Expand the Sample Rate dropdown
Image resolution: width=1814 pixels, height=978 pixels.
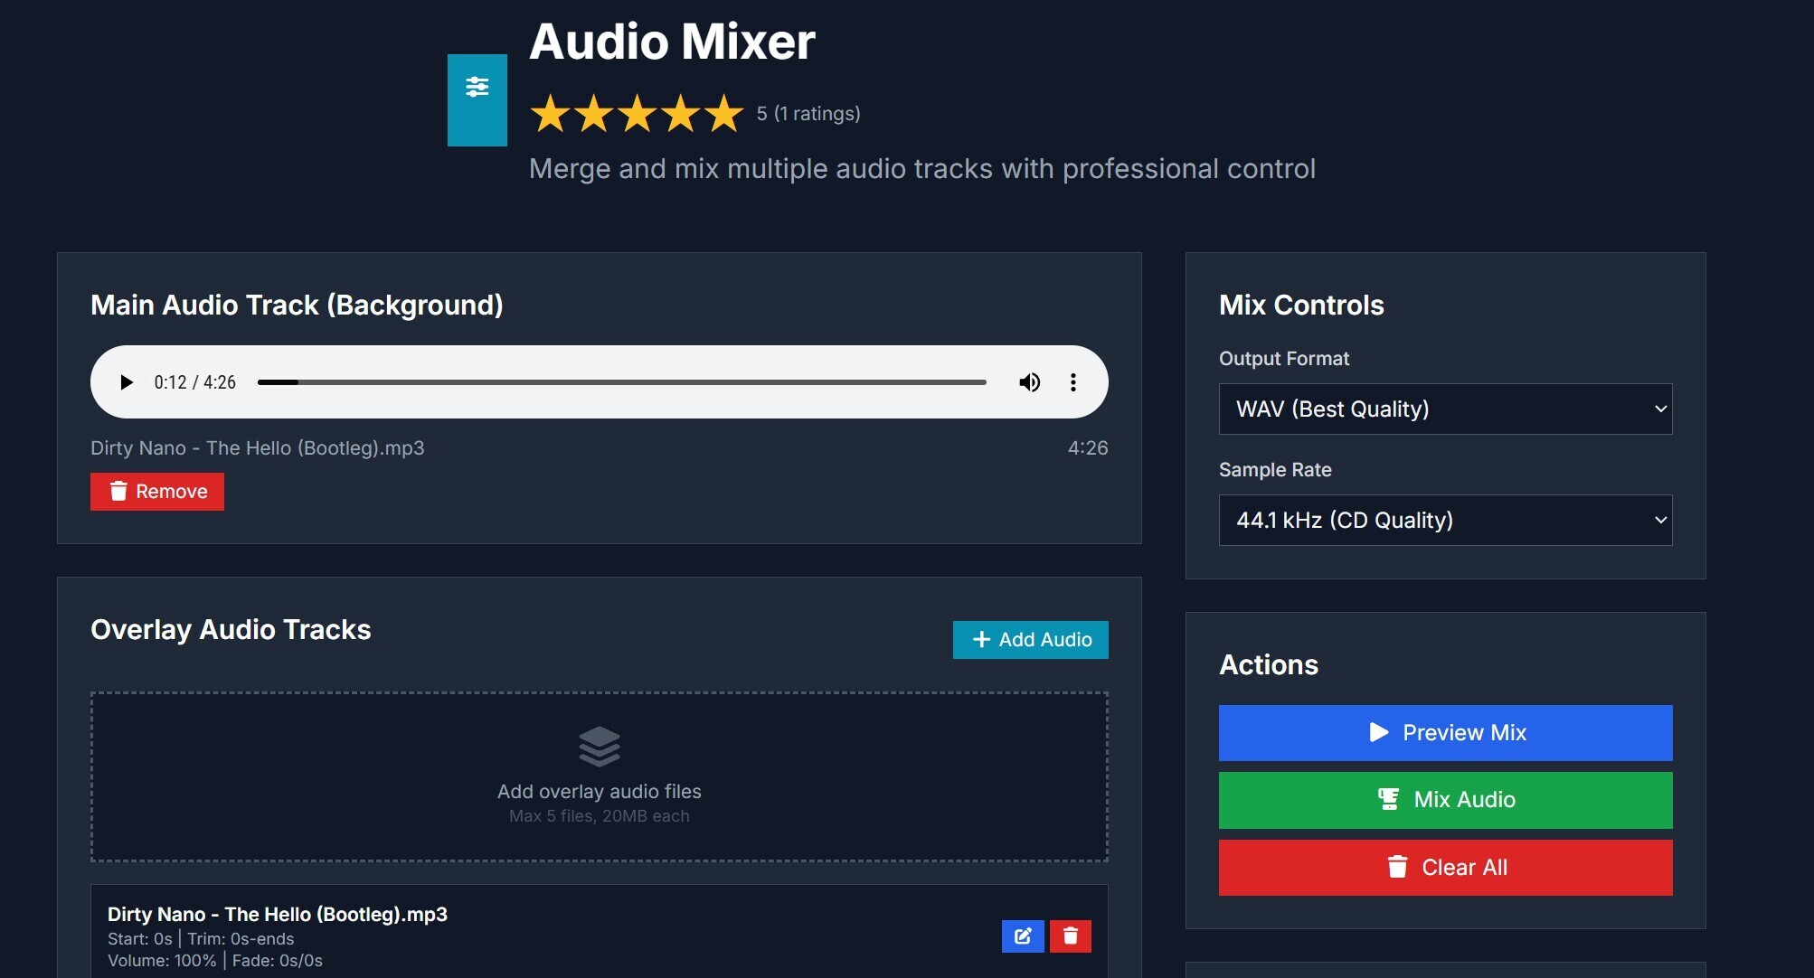pos(1445,521)
